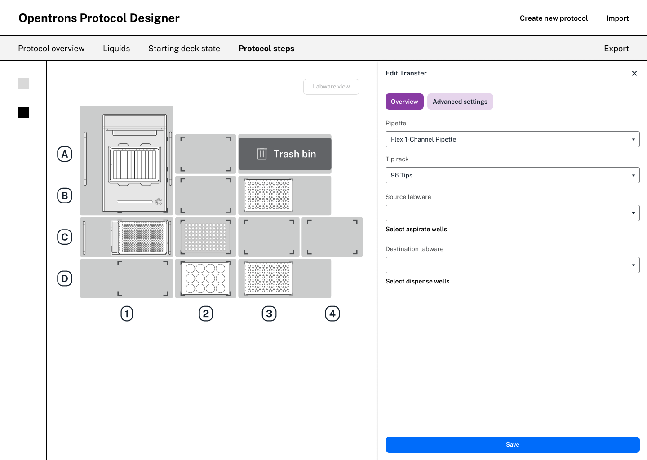Click the Labware view button
647x460 pixels.
point(331,87)
